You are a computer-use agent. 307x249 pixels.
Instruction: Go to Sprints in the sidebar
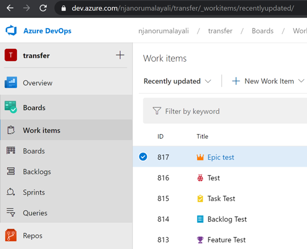(x=34, y=192)
